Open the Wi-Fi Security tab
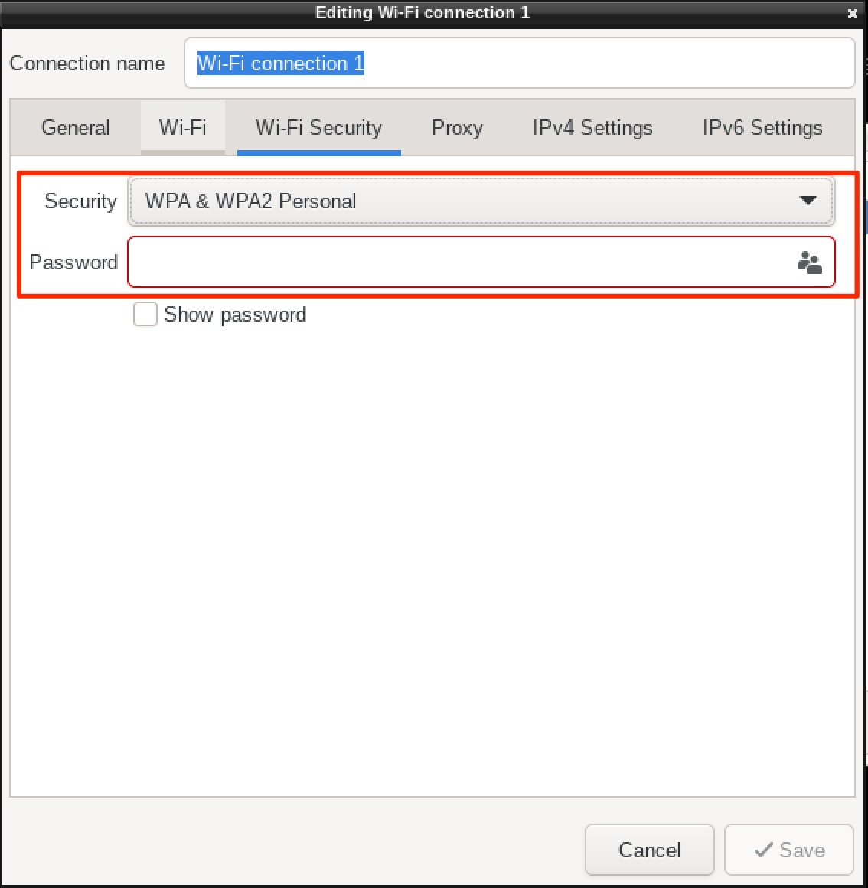The width and height of the screenshot is (868, 888). (318, 127)
